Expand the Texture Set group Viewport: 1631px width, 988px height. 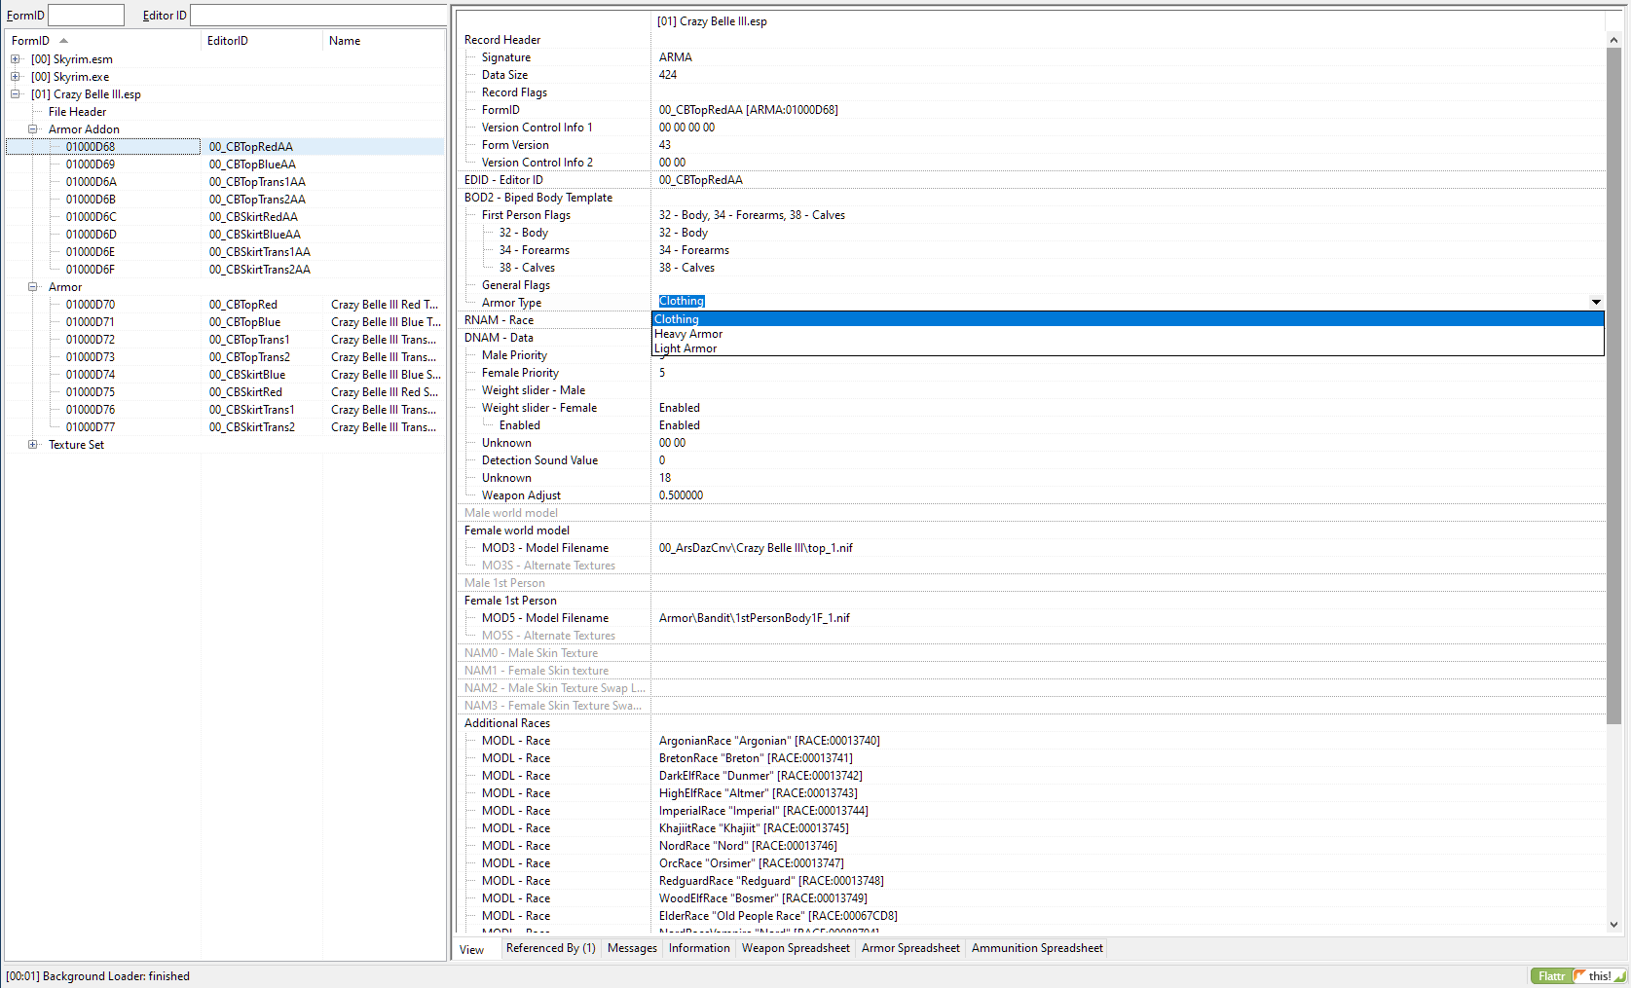click(x=33, y=445)
